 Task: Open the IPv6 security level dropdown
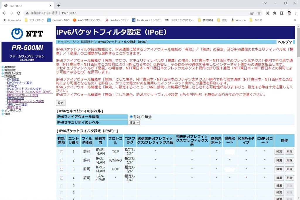[134, 123]
